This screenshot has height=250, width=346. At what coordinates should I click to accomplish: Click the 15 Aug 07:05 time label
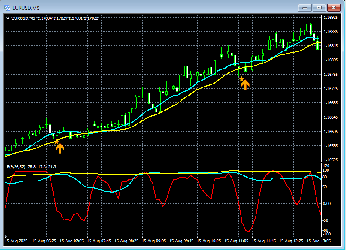point(72,241)
